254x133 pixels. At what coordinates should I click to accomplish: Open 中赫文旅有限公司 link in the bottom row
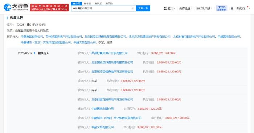103,127
